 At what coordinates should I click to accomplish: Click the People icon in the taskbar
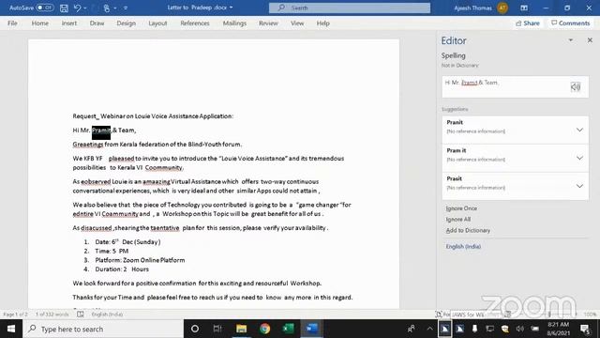[x=412, y=329]
